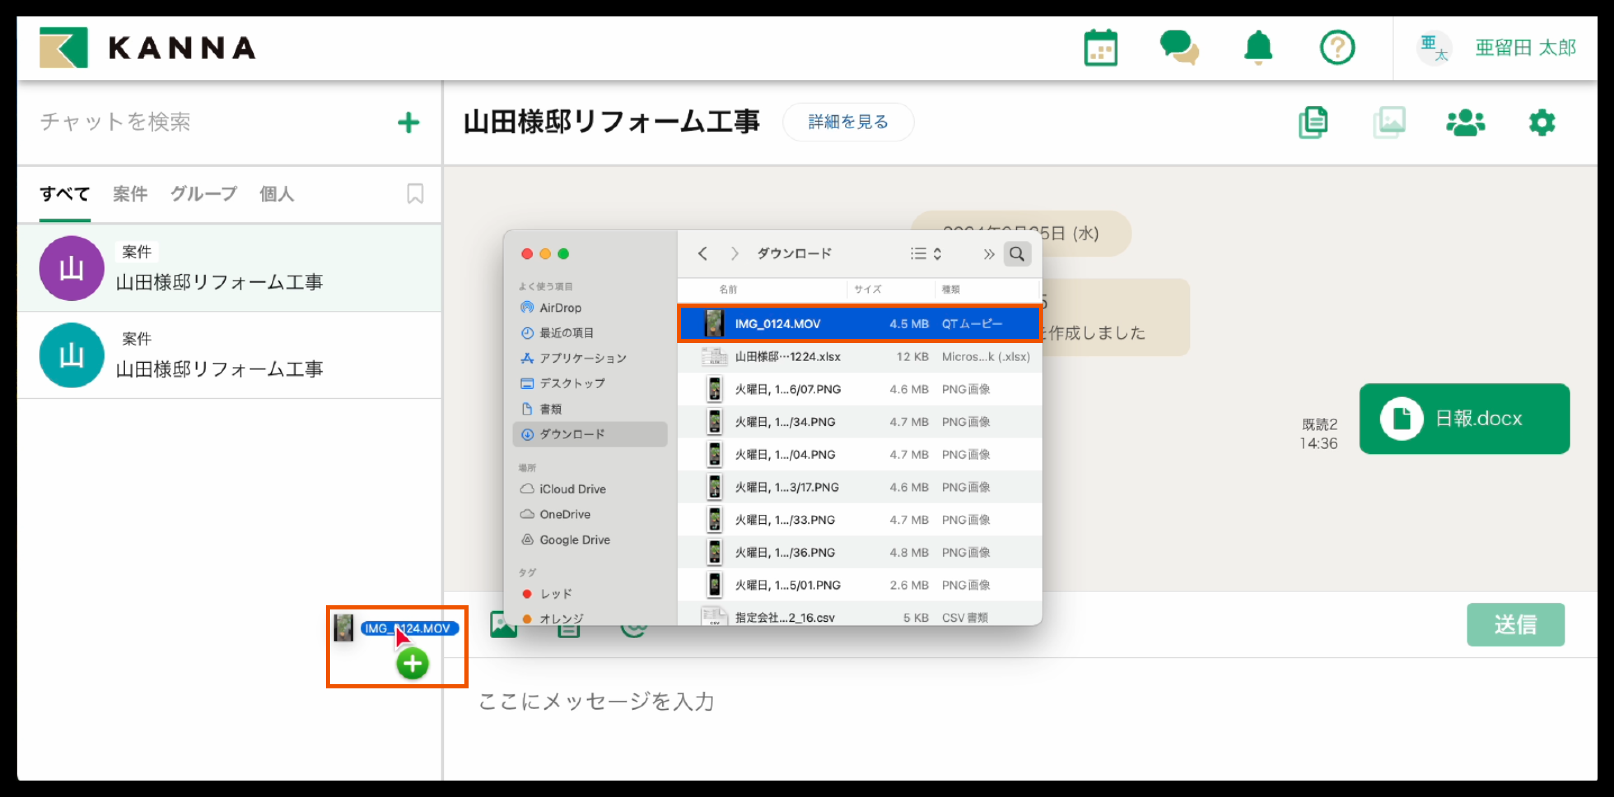The height and width of the screenshot is (797, 1614).
Task: Switch to the 個人 tab
Action: click(276, 194)
